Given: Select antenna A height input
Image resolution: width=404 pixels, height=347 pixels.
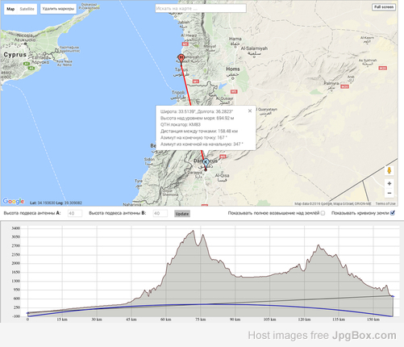Looking at the screenshot, I should (75, 213).
